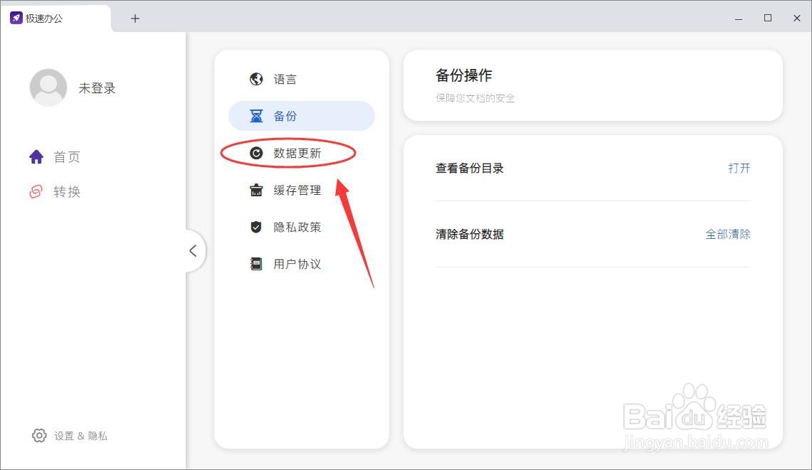Click the 清除备份数据 label
Screen dimensions: 812x470
click(x=470, y=235)
